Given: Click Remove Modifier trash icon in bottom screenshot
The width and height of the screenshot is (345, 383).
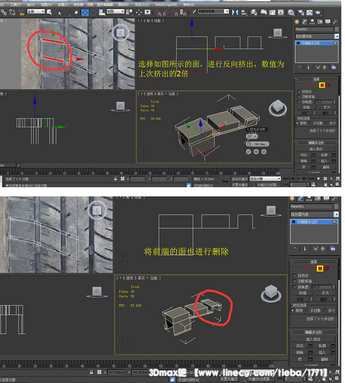Looking at the screenshot, I should (322, 248).
